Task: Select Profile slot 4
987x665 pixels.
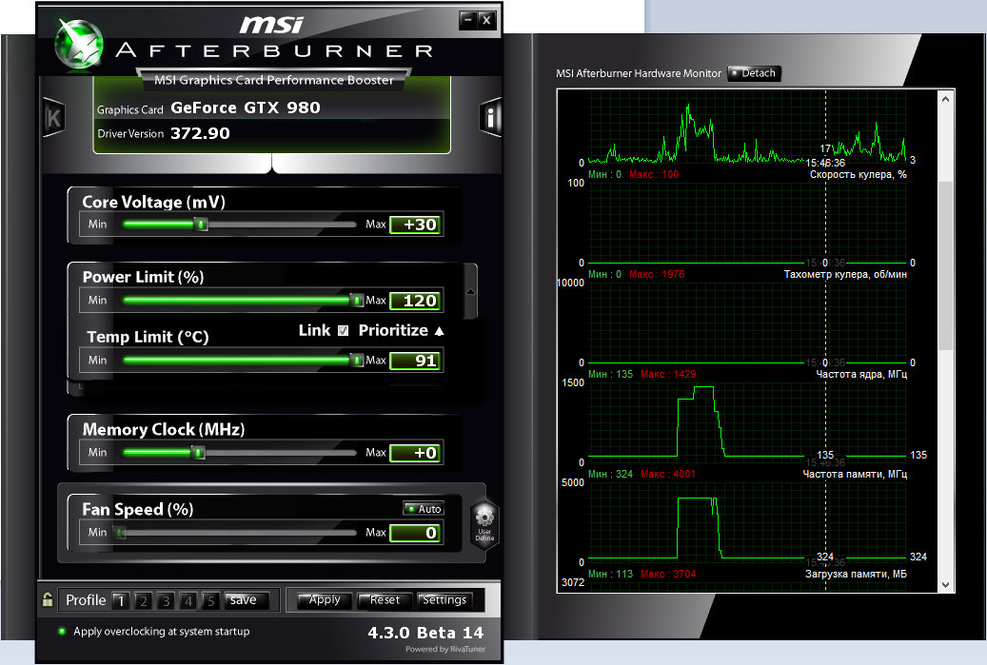Action: click(x=188, y=601)
